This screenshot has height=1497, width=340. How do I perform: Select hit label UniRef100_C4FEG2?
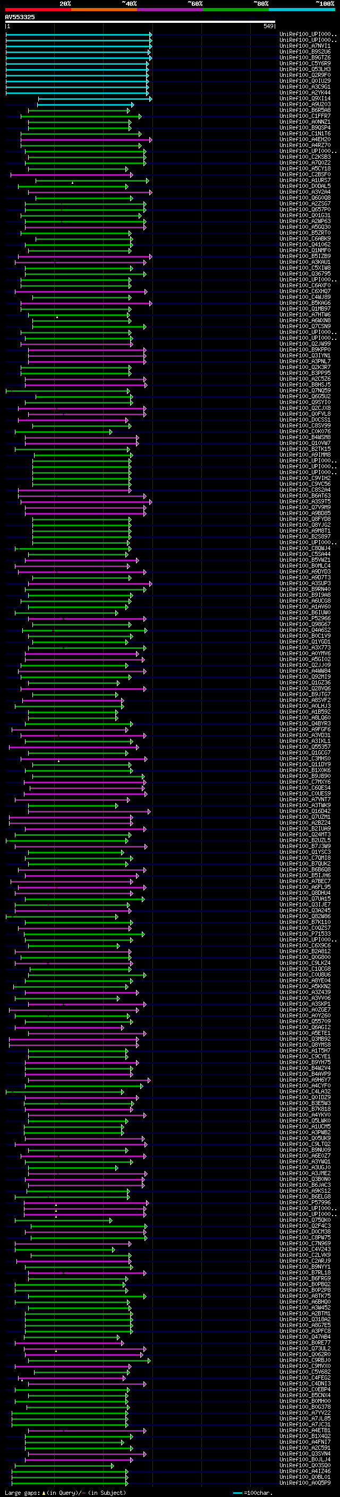[305, 1378]
